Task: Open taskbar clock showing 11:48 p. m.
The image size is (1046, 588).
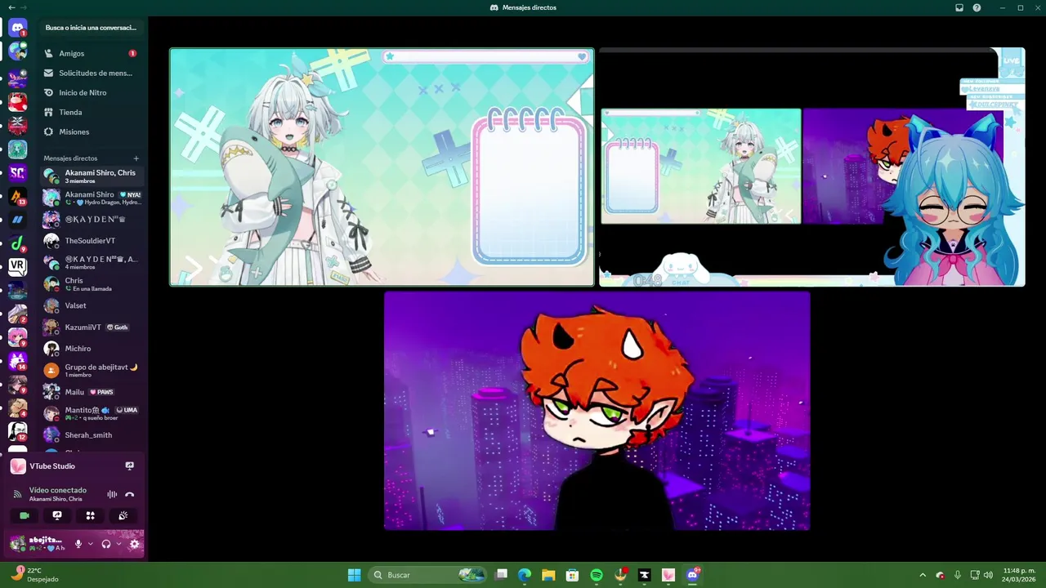Action: coord(1019,575)
